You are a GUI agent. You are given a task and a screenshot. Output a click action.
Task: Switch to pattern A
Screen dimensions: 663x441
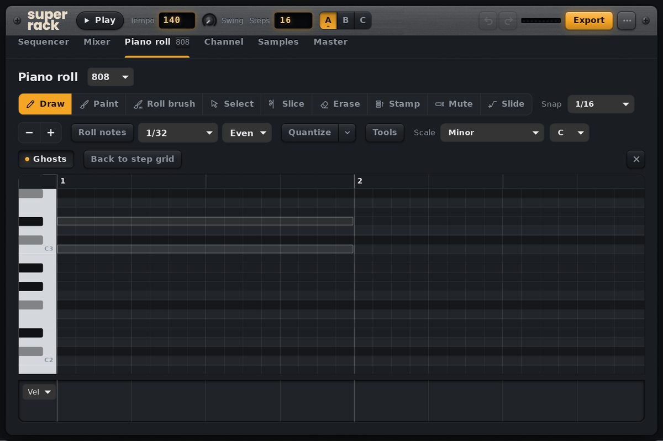pos(328,20)
